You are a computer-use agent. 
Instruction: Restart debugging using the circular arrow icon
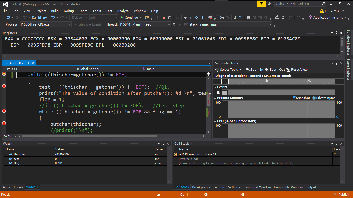click(170, 18)
